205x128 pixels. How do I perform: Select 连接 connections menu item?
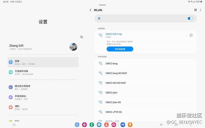point(43,62)
